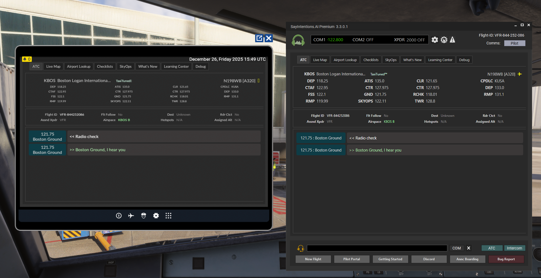Click CLR 121.65 frequency in SayIntentions window
This screenshot has width=541, height=278.
427,81
